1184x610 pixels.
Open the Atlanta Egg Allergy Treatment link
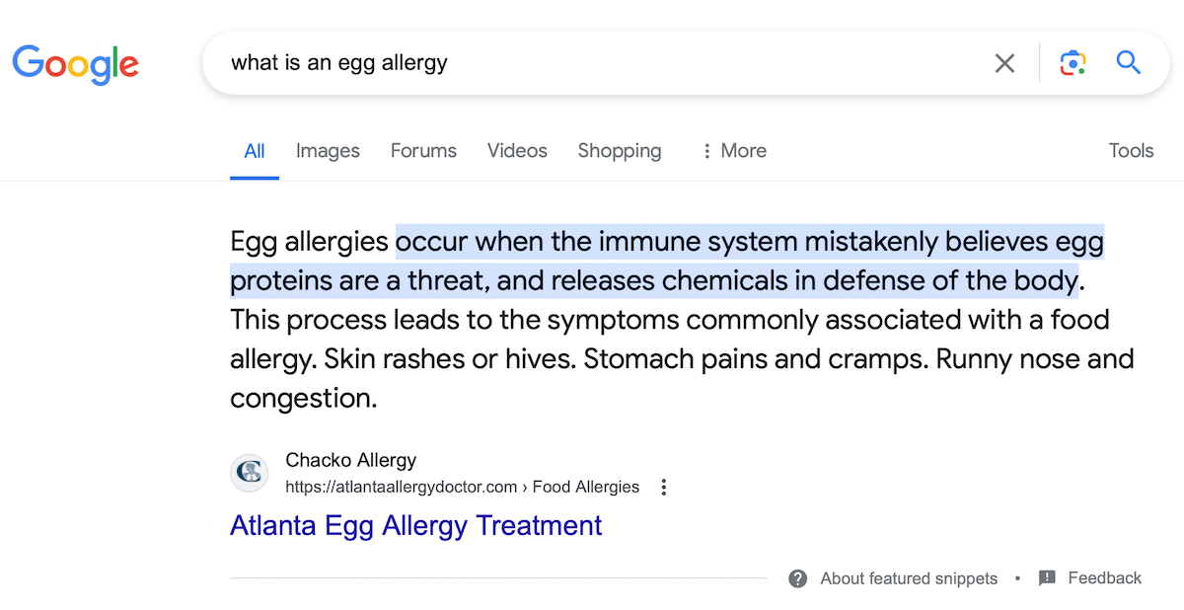click(x=415, y=525)
